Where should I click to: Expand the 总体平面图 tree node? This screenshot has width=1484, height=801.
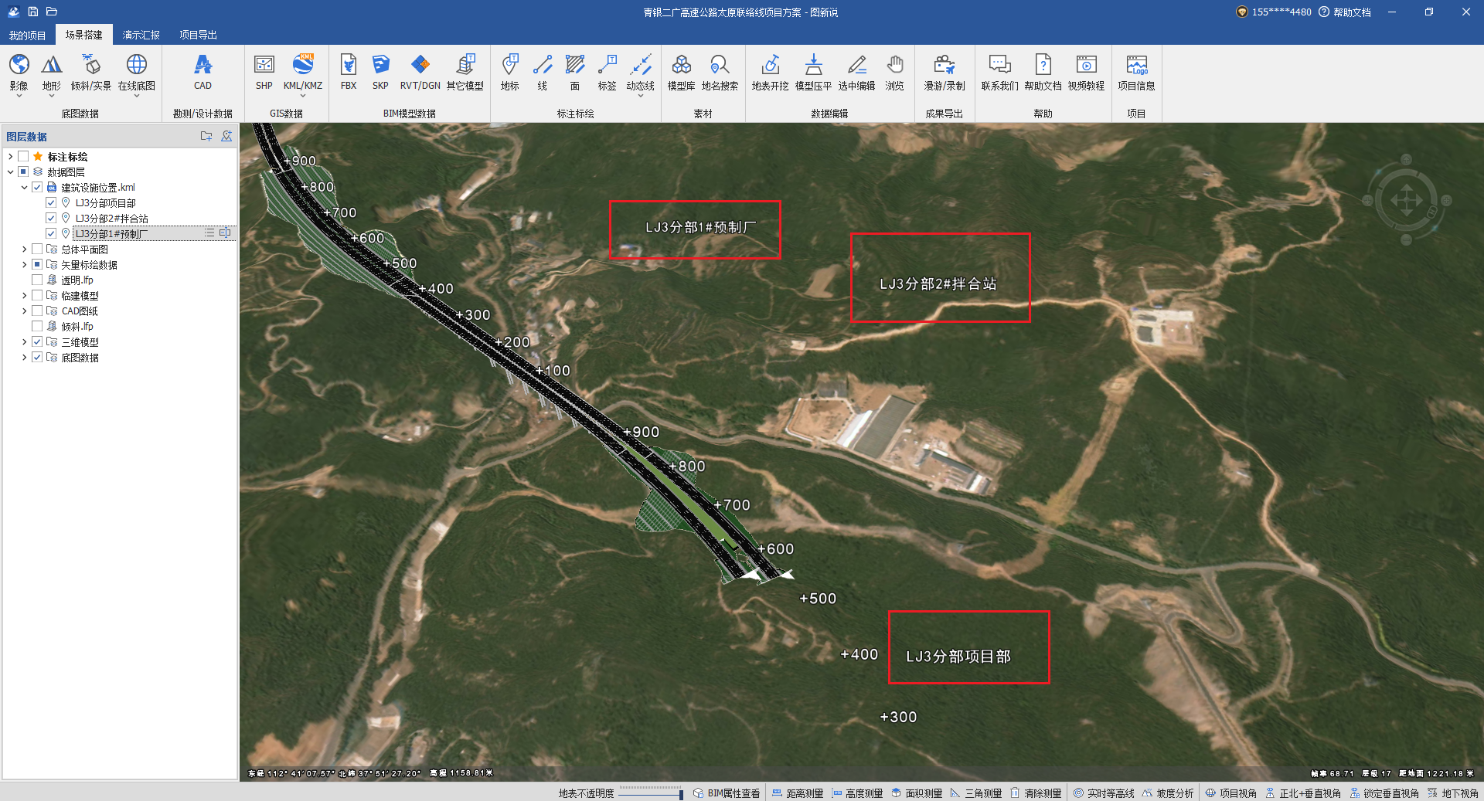25,249
